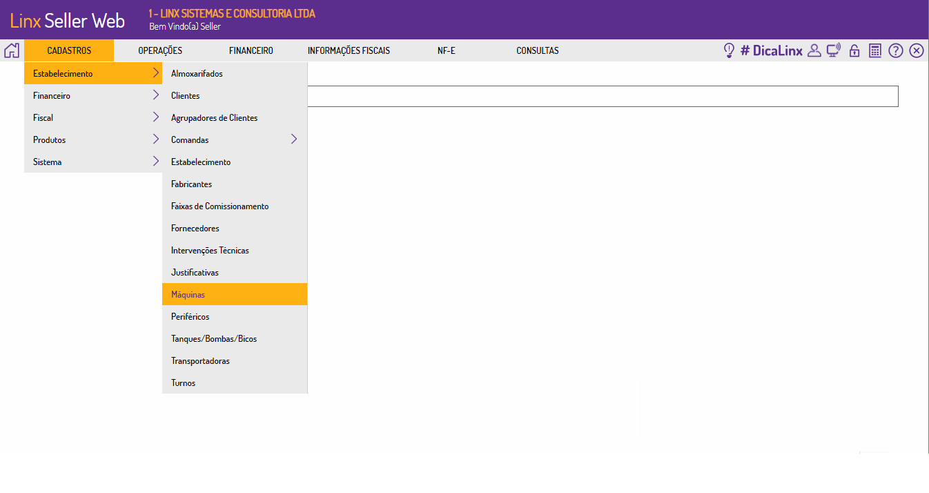
Task: Click the Bem Vindo(a) Seller text
Action: click(185, 27)
